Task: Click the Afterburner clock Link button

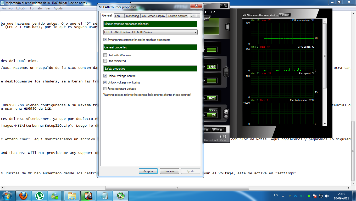Action: tap(226, 72)
